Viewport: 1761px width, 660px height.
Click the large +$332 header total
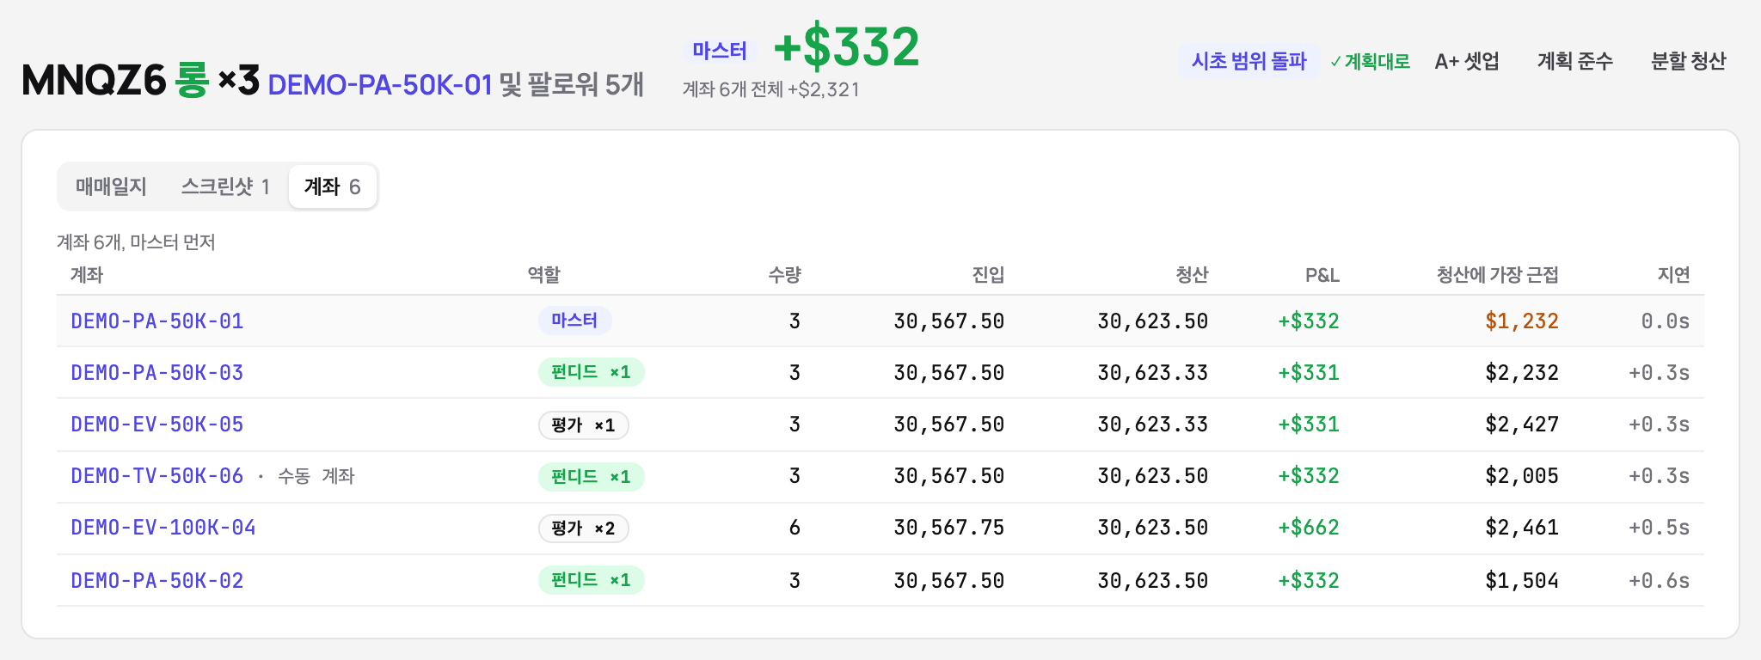coord(847,47)
